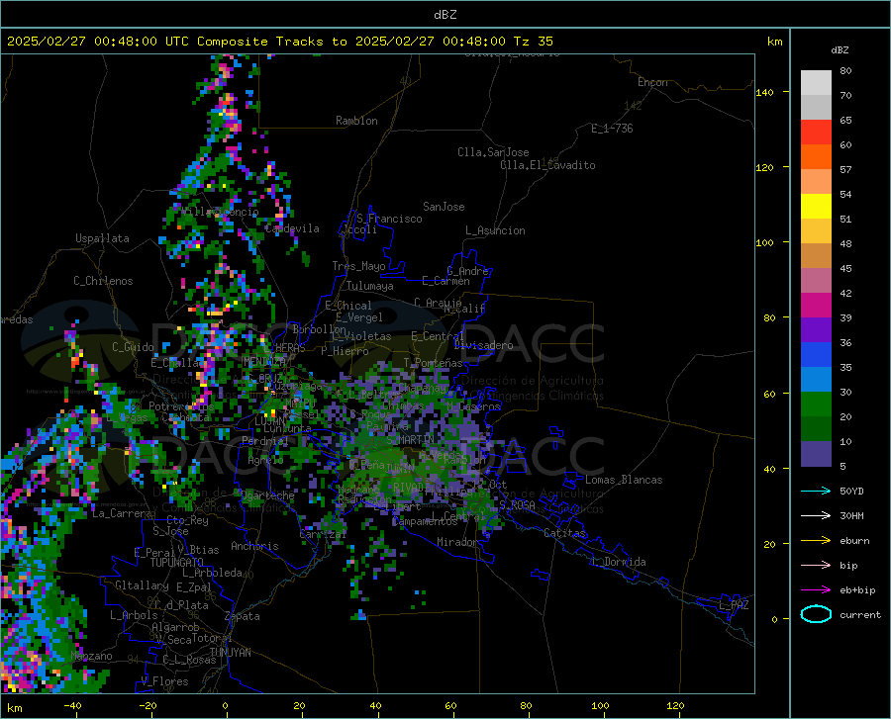Click the '-20' tick on the bottom axis

pos(148,705)
